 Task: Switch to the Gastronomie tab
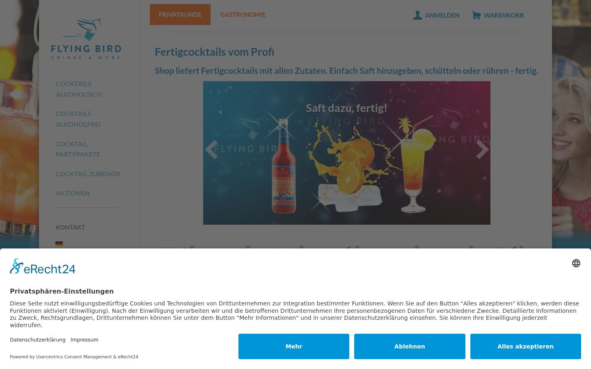pyautogui.click(x=243, y=14)
